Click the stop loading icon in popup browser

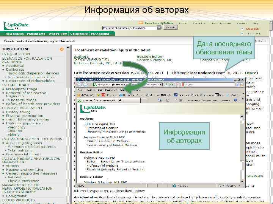(x=177, y=85)
